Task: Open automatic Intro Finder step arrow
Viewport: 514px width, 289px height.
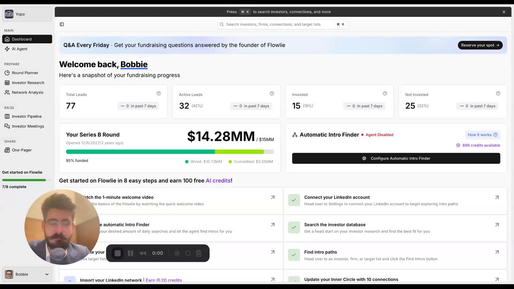Action: coord(273,224)
